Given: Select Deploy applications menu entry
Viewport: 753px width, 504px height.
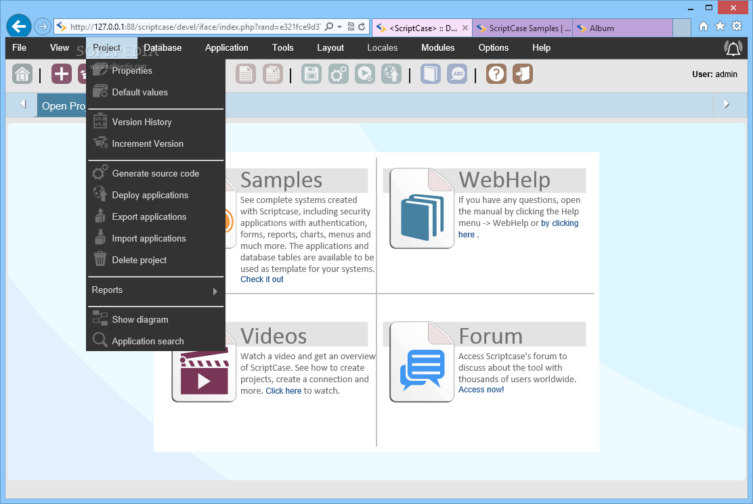Looking at the screenshot, I should pos(156,195).
